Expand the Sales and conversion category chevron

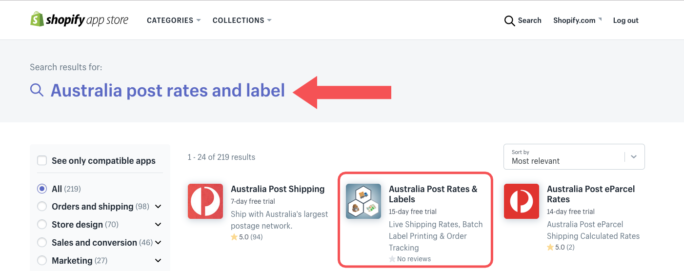pos(158,243)
